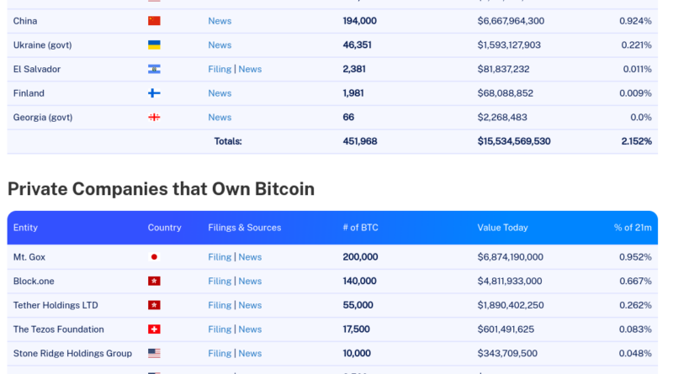
Task: Click the El Salvador flag icon
Action: pyautogui.click(x=154, y=69)
